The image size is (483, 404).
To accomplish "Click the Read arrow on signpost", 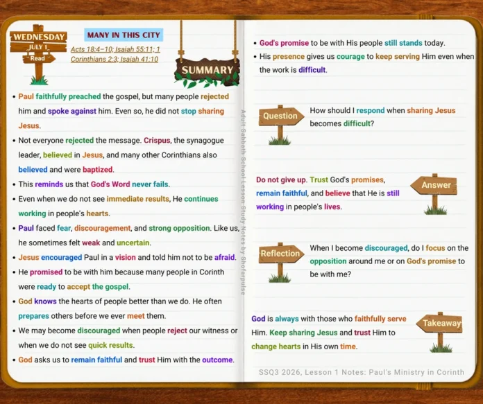I will pyautogui.click(x=39, y=58).
